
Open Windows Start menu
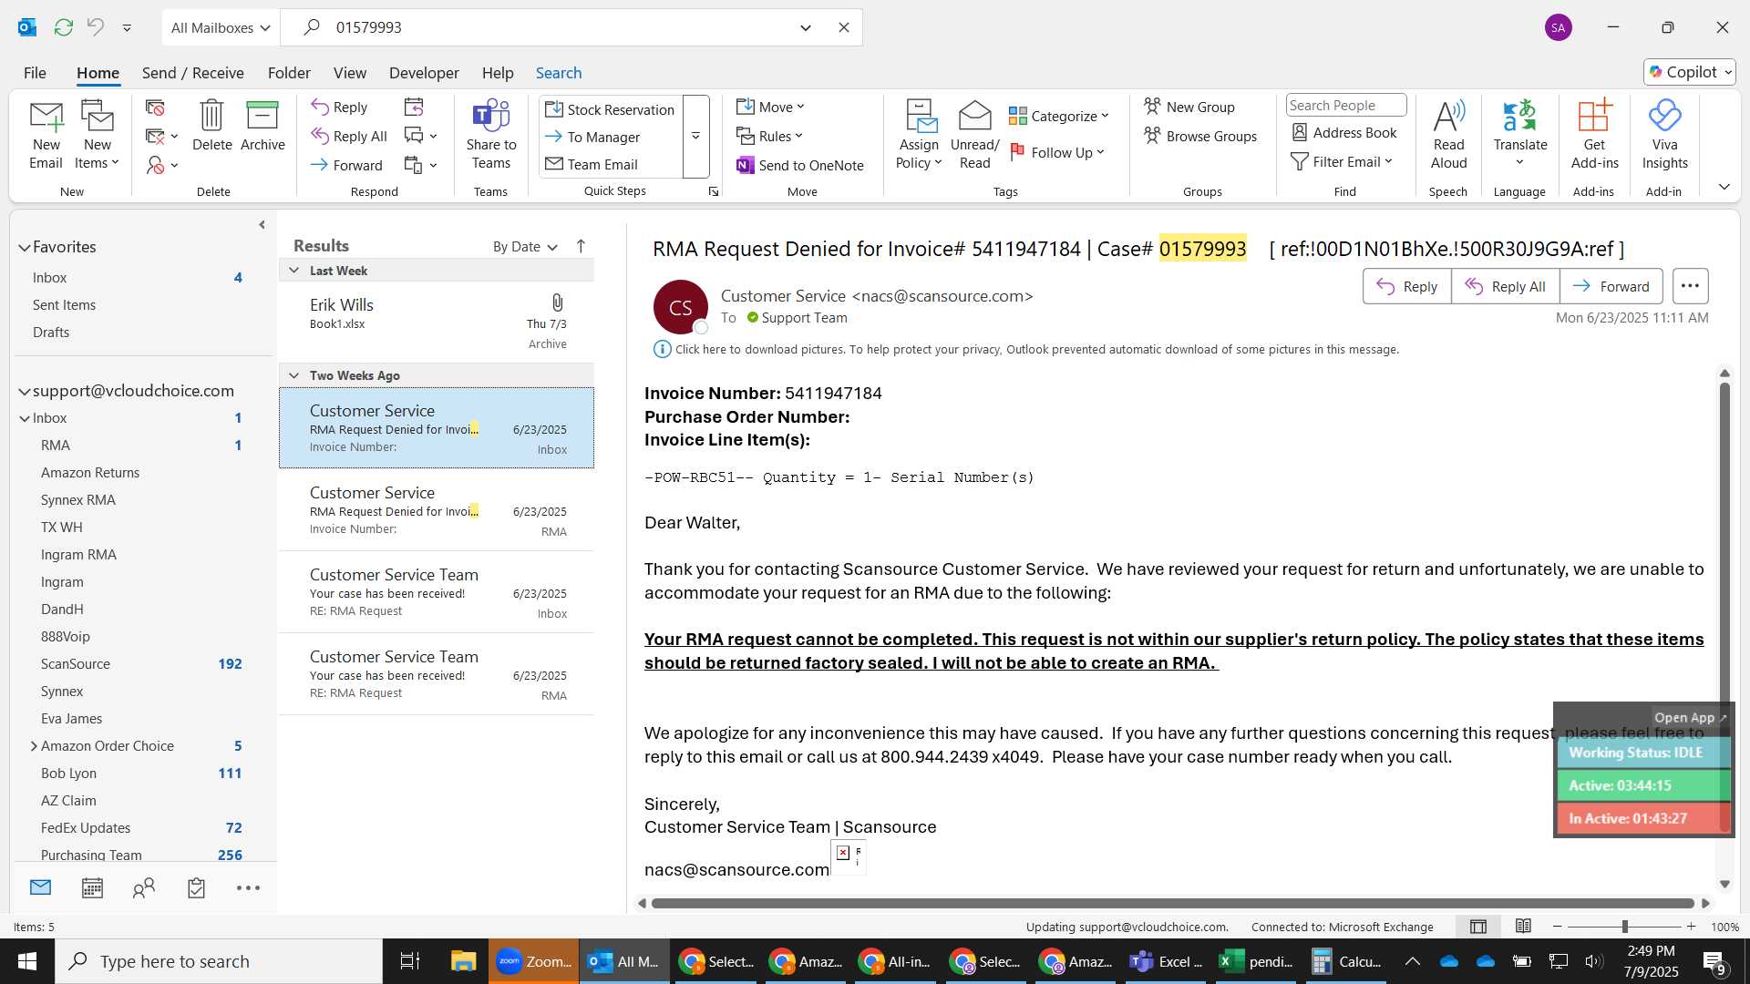[26, 961]
